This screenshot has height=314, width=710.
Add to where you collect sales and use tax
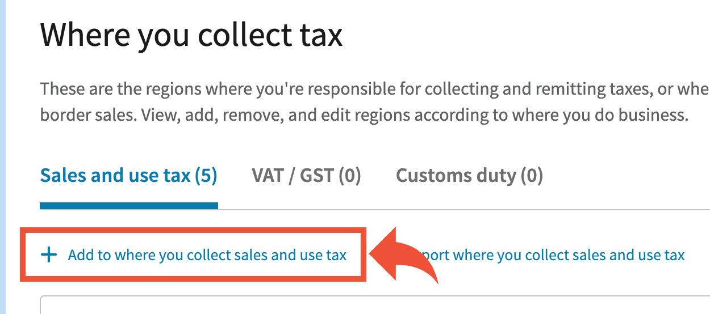[207, 255]
